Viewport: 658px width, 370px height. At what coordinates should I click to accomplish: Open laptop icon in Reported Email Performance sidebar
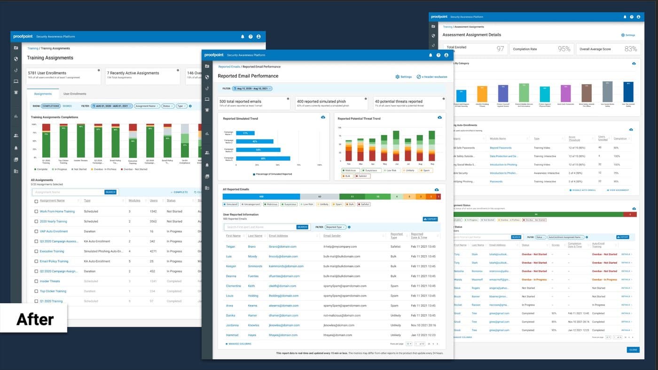pyautogui.click(x=207, y=99)
